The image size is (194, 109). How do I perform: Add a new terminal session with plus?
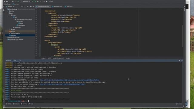(20, 61)
